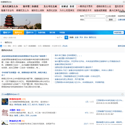Click hot search term 萍乡
The height and width of the screenshot is (125, 125).
click(x=81, y=37)
